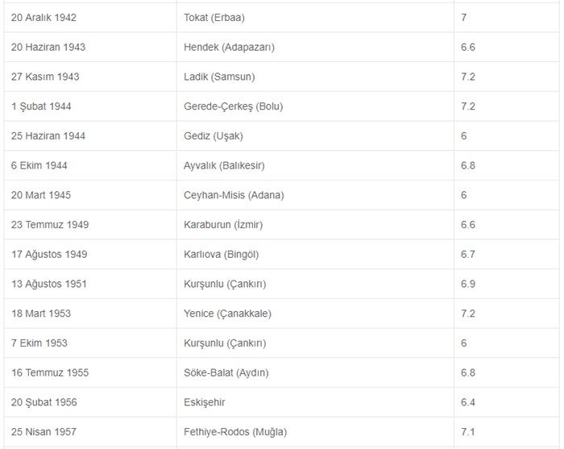Image resolution: width=564 pixels, height=449 pixels.
Task: Select the magnitude 6.7 cell
Action: 468,254
